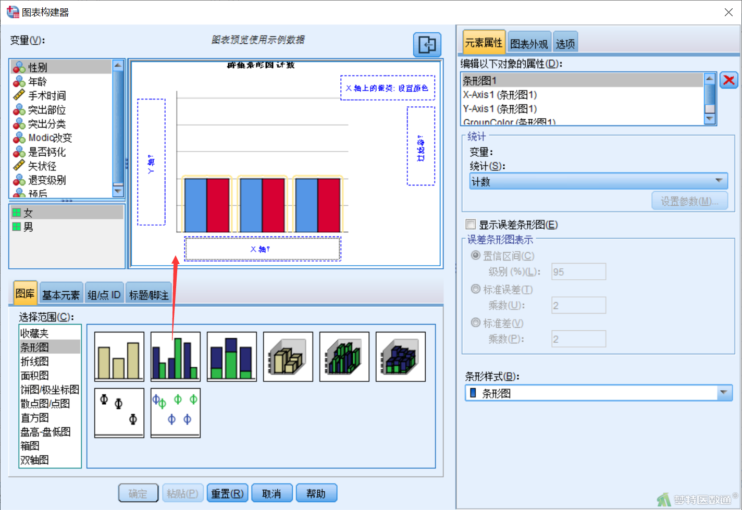The image size is (742, 510).
Task: Select the 性别 variable
Action: coord(61,67)
